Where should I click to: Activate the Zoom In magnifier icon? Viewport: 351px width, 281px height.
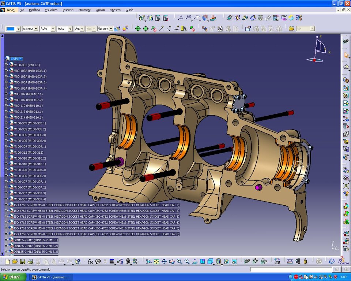[x=179, y=261]
